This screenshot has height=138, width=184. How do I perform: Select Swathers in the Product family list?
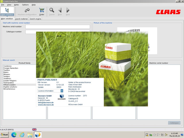point(7,79)
